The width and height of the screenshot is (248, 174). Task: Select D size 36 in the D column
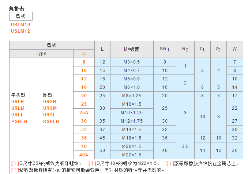tap(84, 138)
